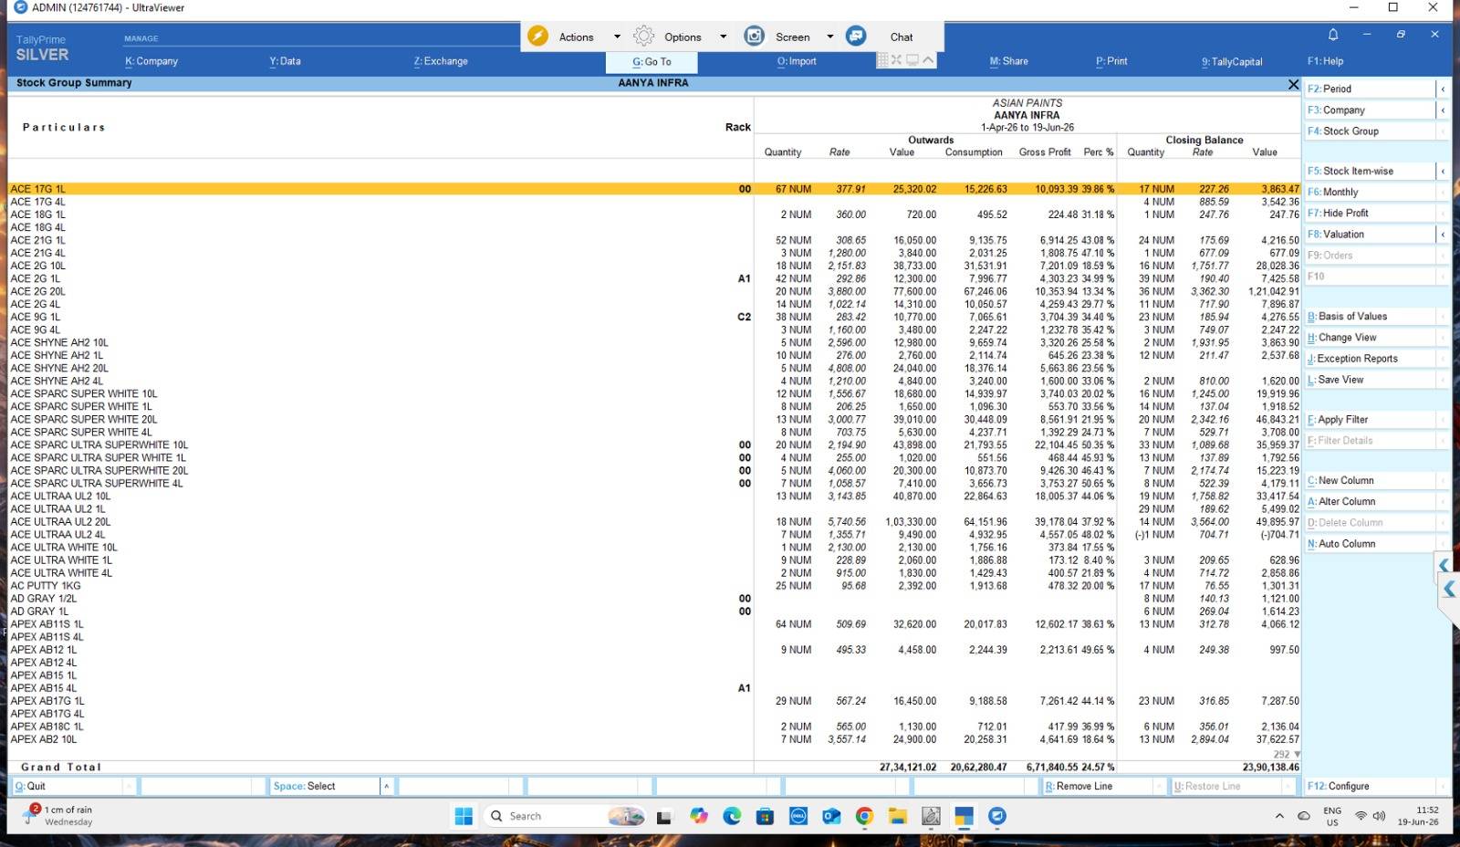Expand the arrow beside F3: Company

tap(1443, 110)
